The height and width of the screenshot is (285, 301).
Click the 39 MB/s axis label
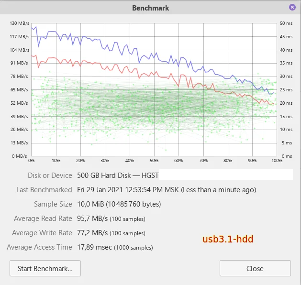tap(19, 116)
